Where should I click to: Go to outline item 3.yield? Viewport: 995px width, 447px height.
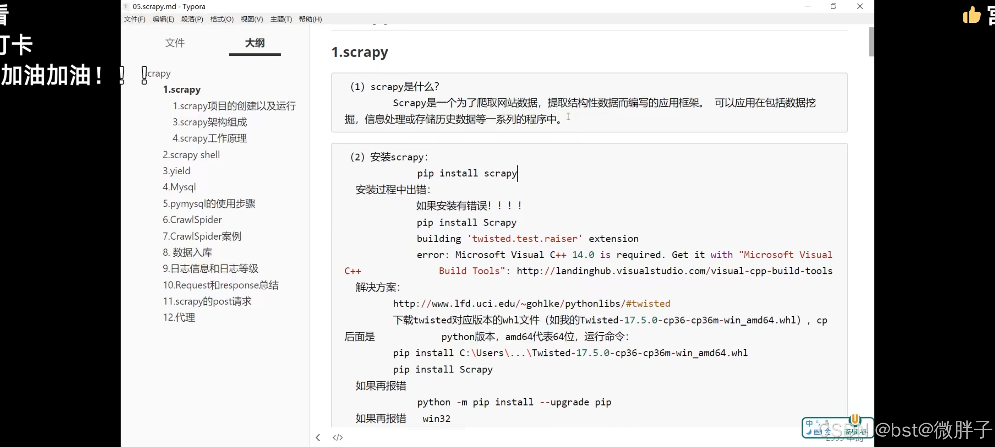coord(177,171)
